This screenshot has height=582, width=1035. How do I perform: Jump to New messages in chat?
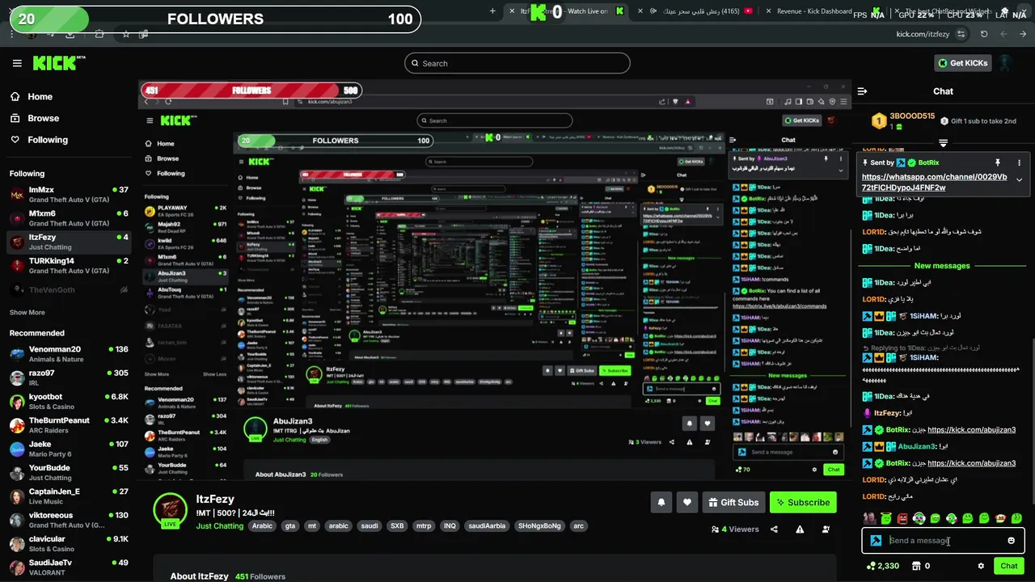tap(942, 265)
